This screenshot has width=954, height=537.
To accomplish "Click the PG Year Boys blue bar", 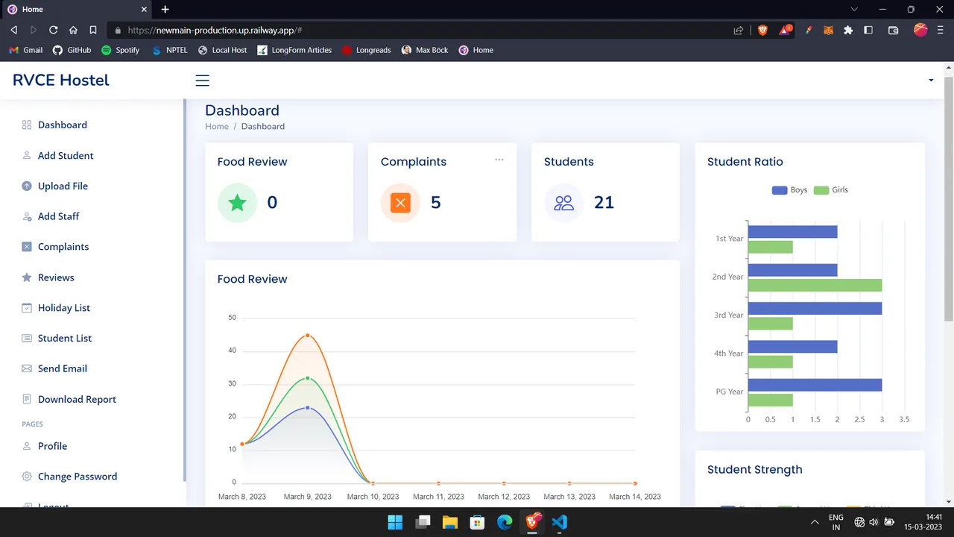I will (815, 385).
